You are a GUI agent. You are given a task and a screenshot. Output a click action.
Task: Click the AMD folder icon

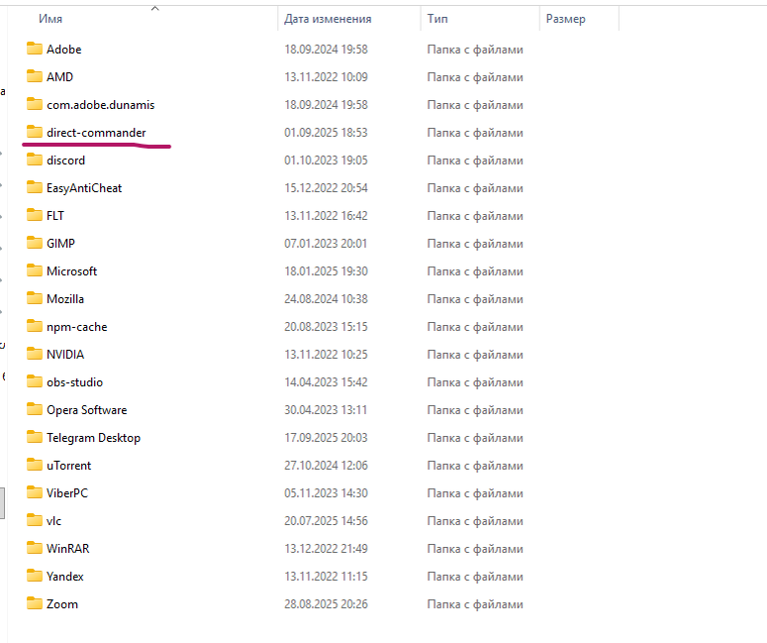[35, 76]
